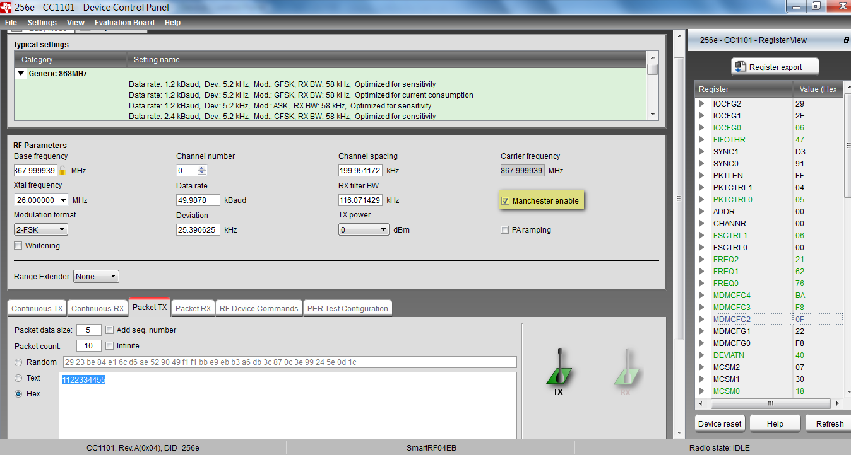The image size is (851, 455).
Task: Collapse the Generic 868MHz category
Action: click(x=21, y=74)
